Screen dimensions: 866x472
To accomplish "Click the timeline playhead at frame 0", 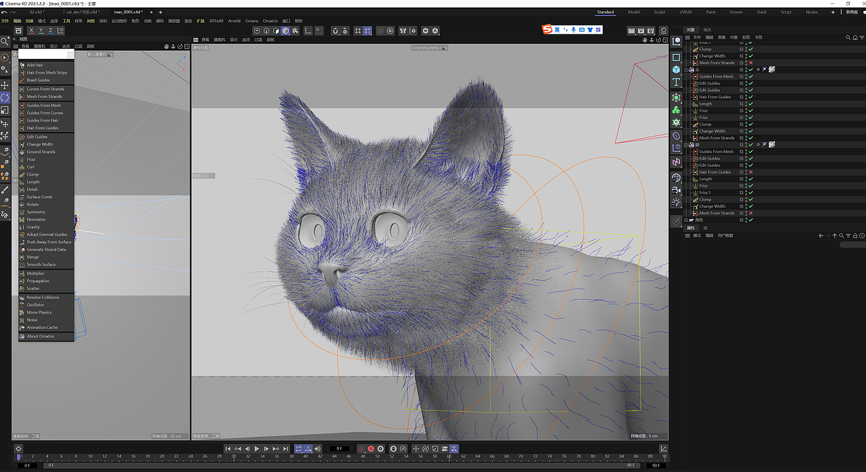I will [19, 457].
